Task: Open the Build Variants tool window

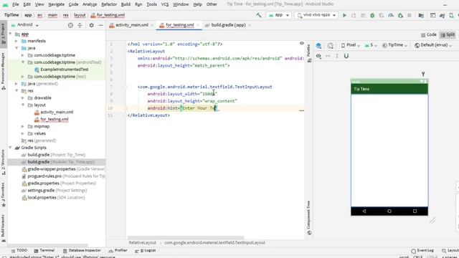Action: 3,228
